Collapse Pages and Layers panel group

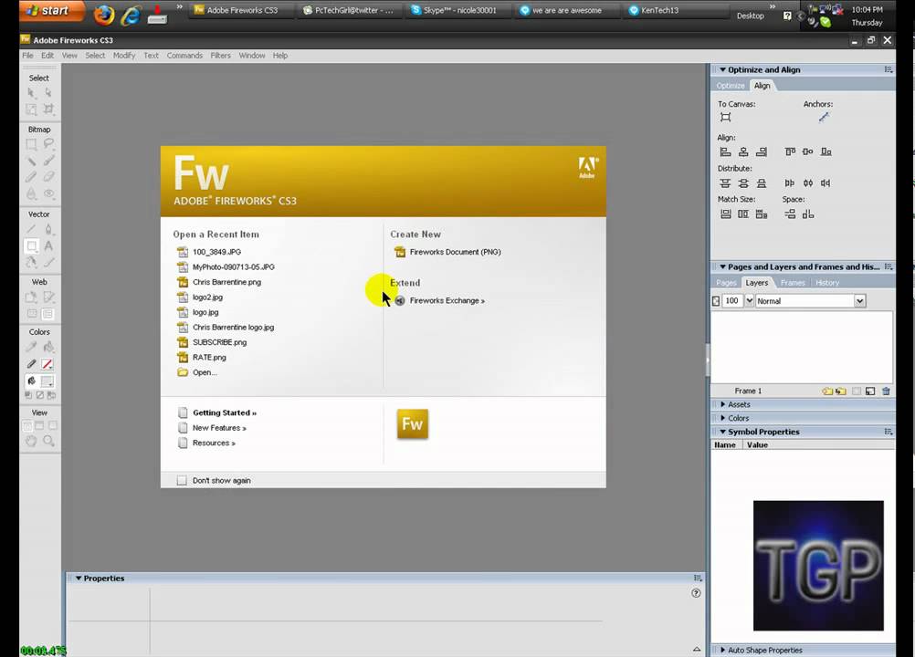click(722, 267)
